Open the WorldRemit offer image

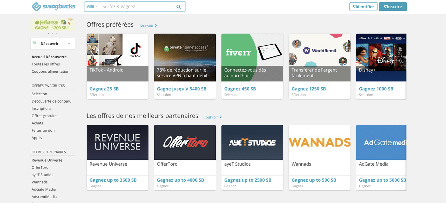[320, 57]
